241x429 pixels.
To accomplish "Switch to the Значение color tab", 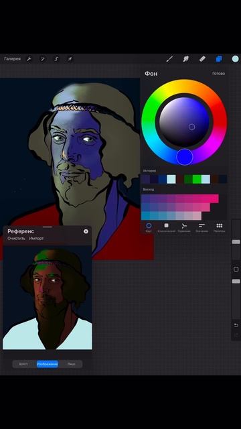I will 202,227.
